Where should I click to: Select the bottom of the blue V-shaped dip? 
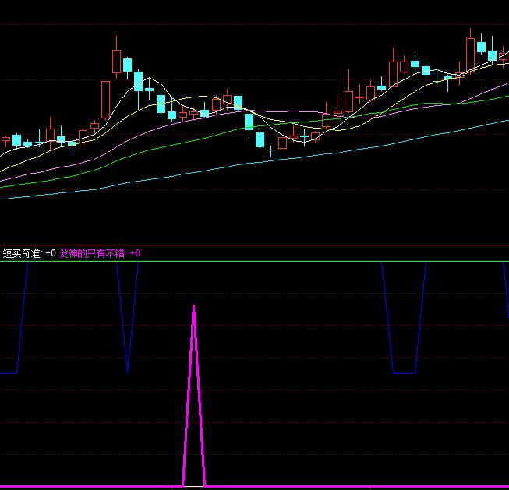click(127, 370)
